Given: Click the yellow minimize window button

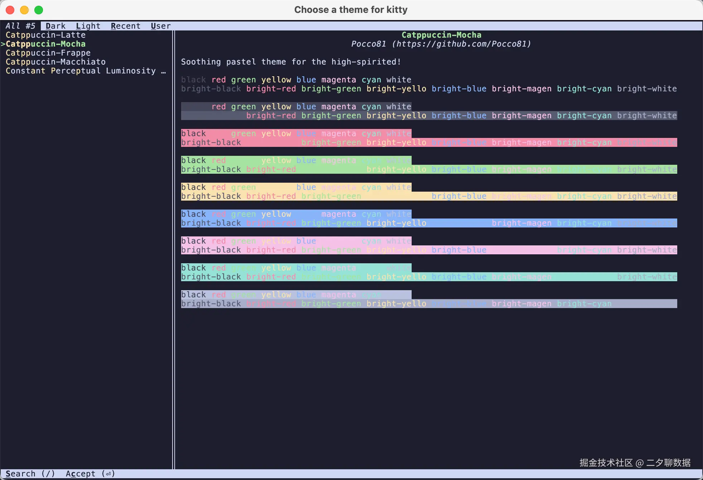Looking at the screenshot, I should (24, 10).
